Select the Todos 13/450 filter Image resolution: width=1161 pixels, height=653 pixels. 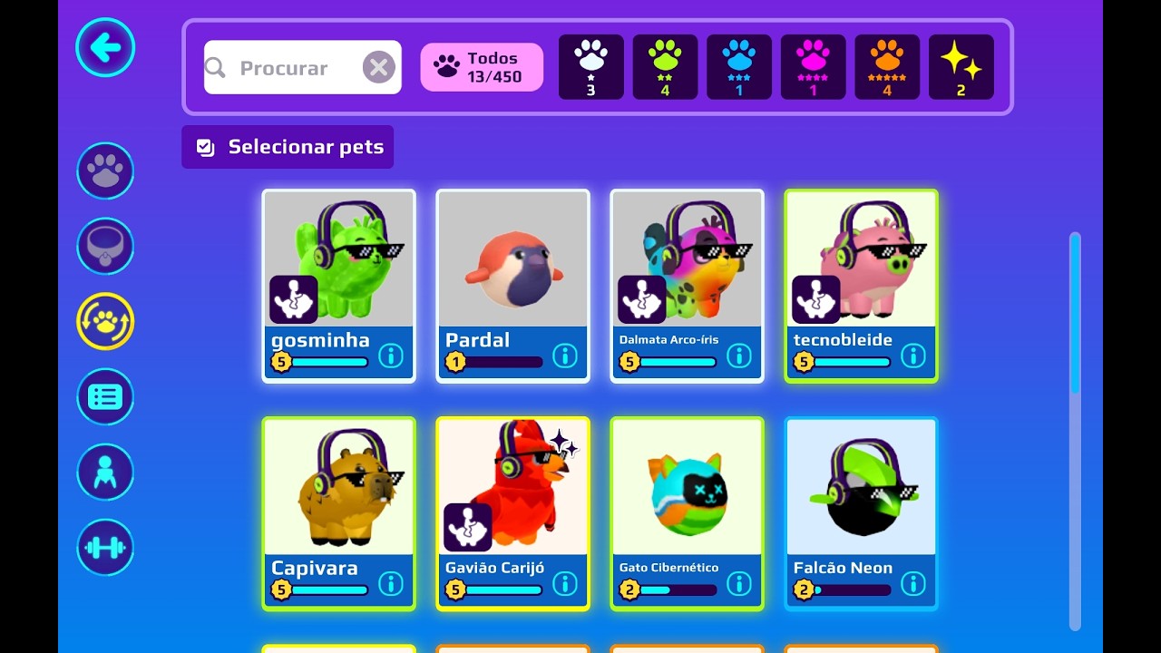[482, 67]
